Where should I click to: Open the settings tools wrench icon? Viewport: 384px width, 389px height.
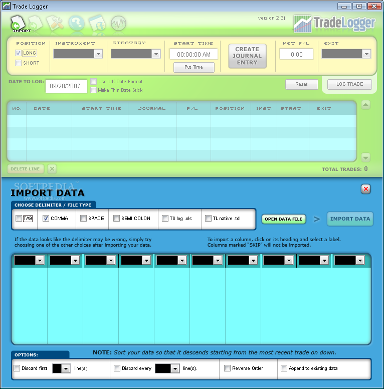click(55, 23)
